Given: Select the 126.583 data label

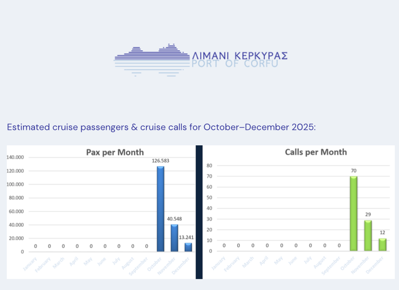Looking at the screenshot, I should pos(160,161).
